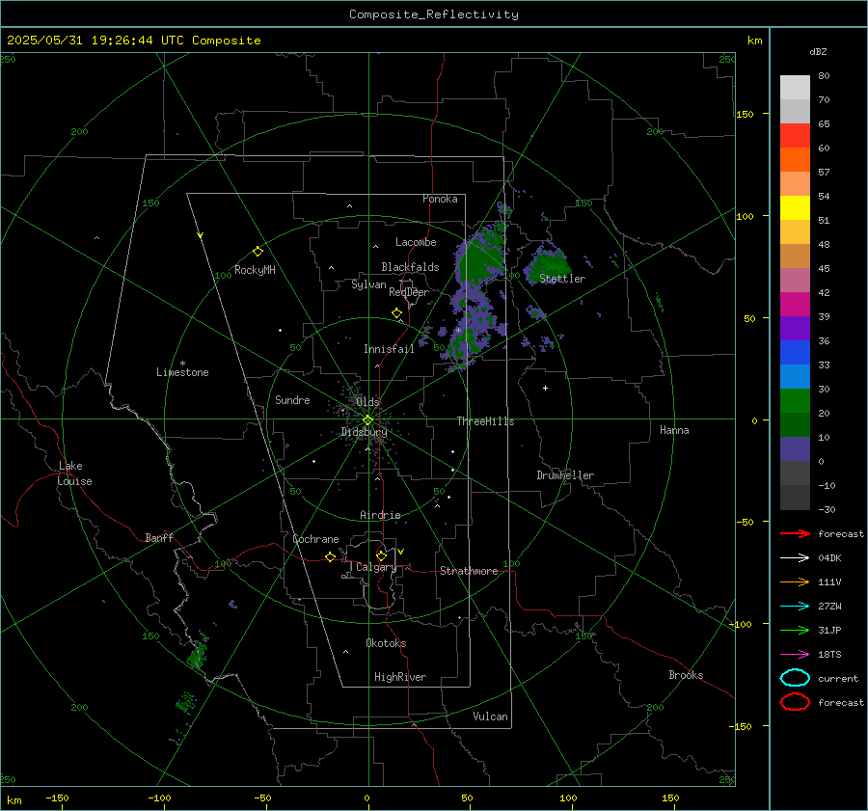Click the Hanna label
The image size is (868, 811).
pos(674,430)
